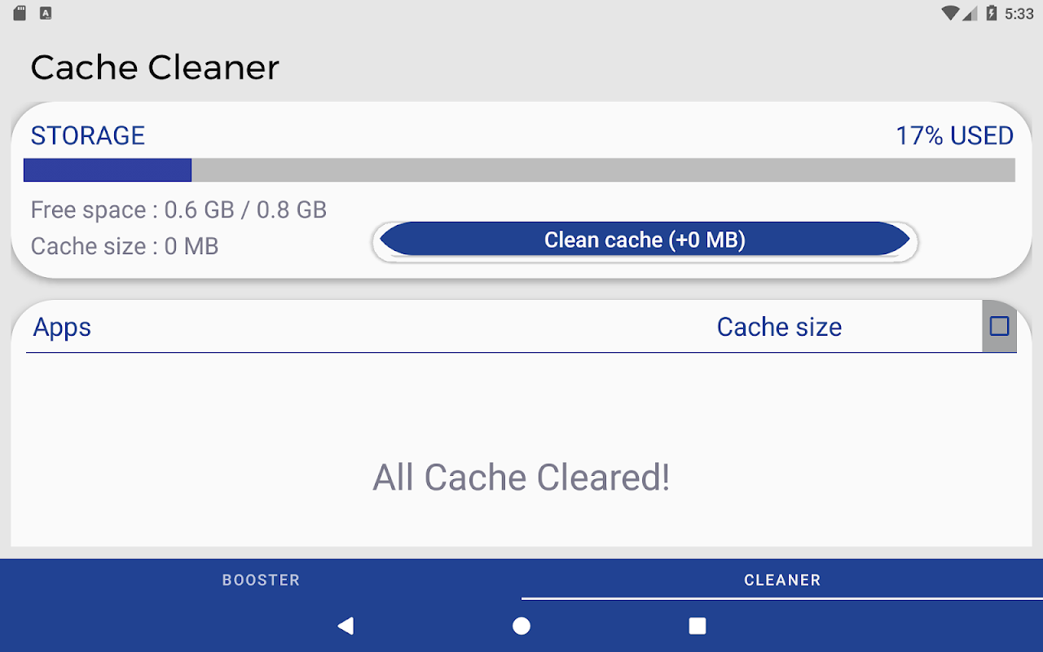Viewport: 1043px width, 652px height.
Task: Select the Cleaner tab
Action: pos(782,580)
